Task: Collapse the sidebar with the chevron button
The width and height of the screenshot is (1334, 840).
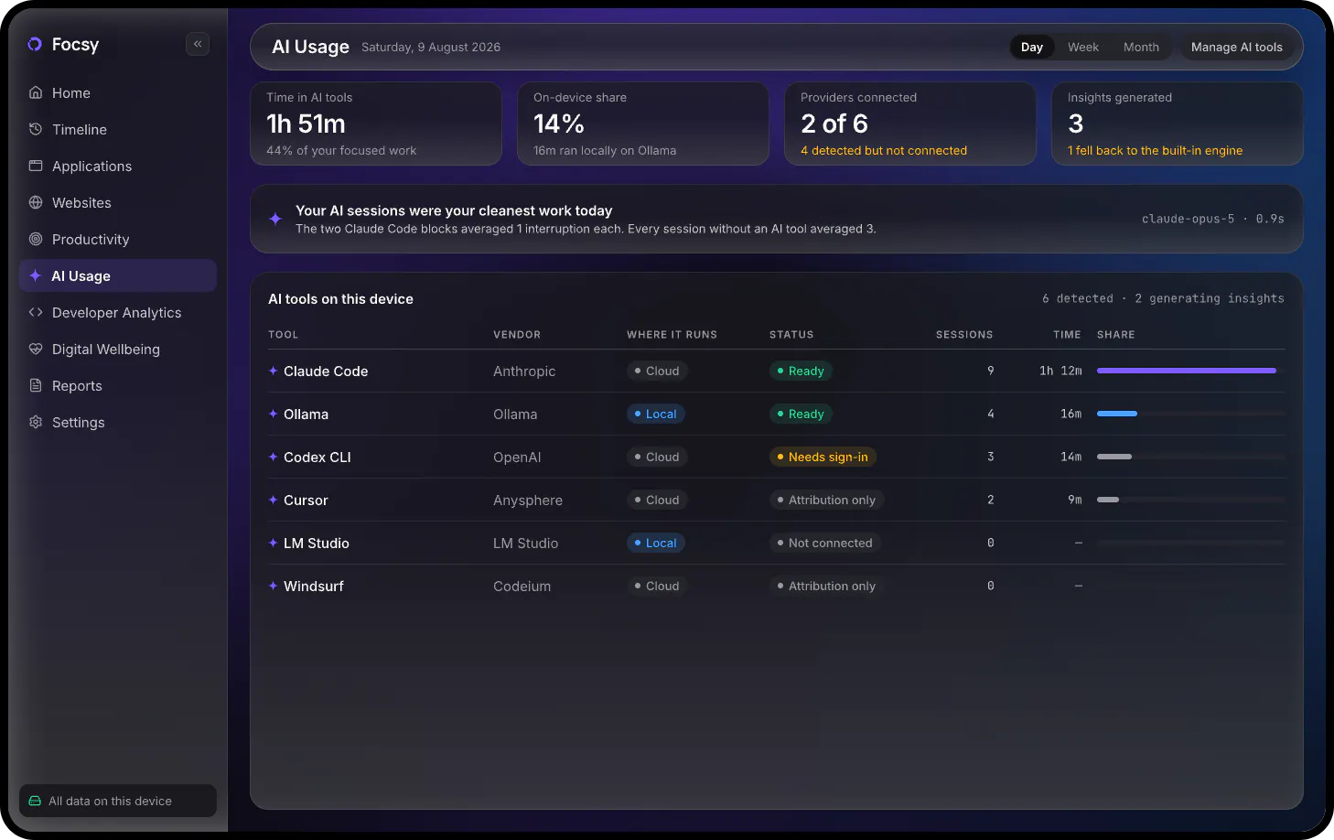Action: coord(198,44)
